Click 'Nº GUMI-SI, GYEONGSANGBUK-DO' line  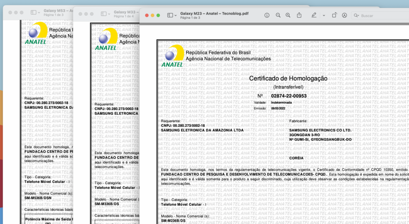tap(320, 139)
